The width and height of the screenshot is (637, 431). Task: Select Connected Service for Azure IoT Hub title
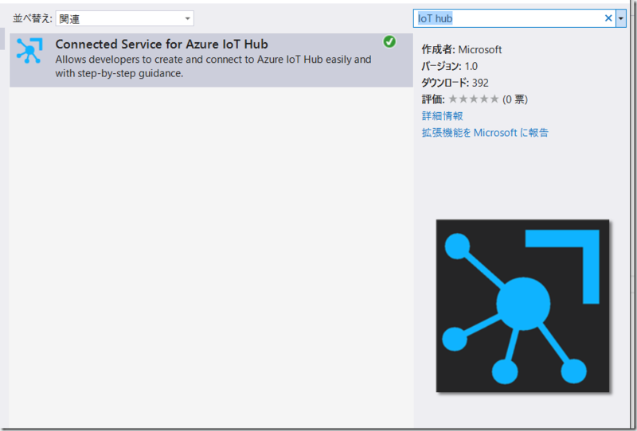point(162,44)
